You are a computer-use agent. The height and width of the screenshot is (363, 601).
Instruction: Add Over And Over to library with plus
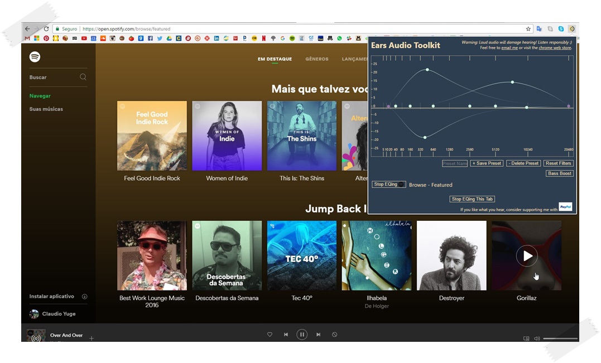pos(92,338)
